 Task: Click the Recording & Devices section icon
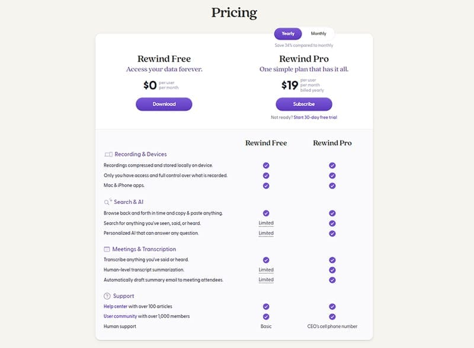[108, 154]
